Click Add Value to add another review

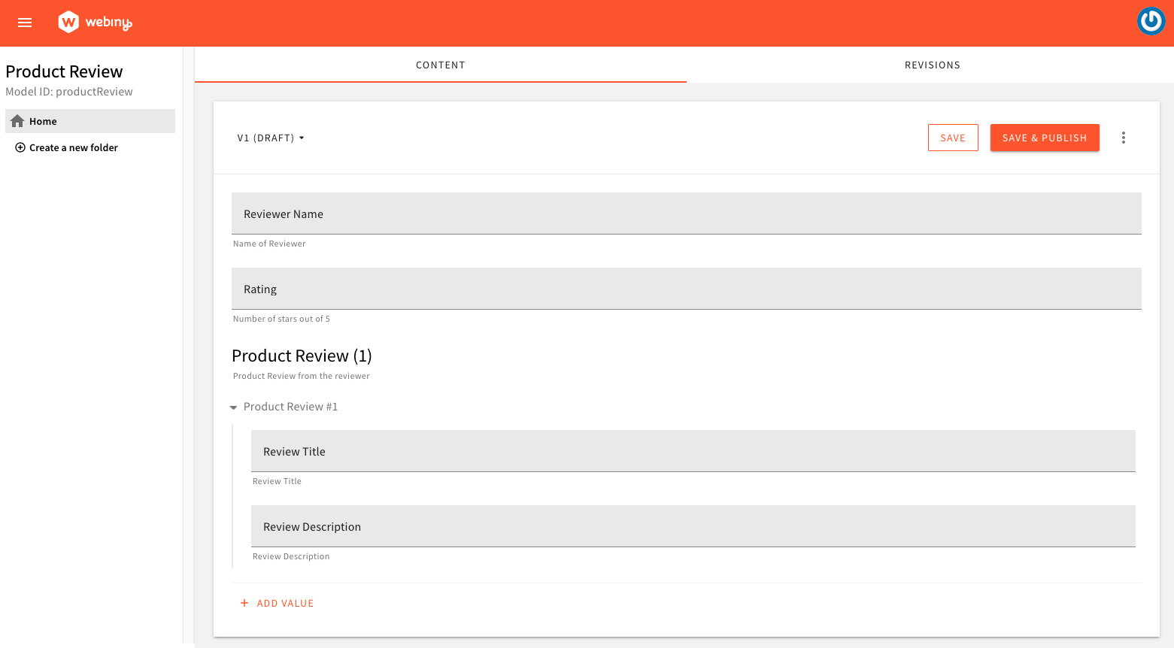(285, 603)
